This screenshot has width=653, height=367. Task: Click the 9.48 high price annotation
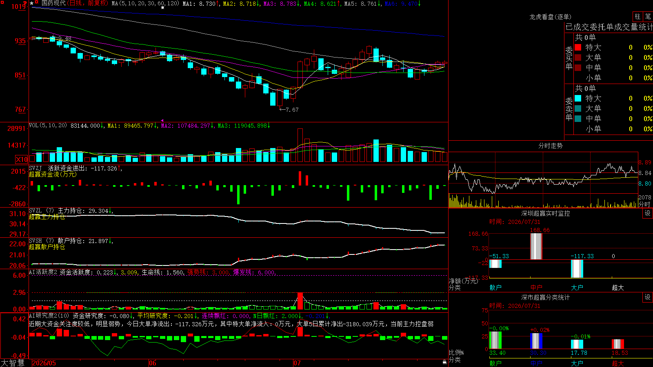64,38
